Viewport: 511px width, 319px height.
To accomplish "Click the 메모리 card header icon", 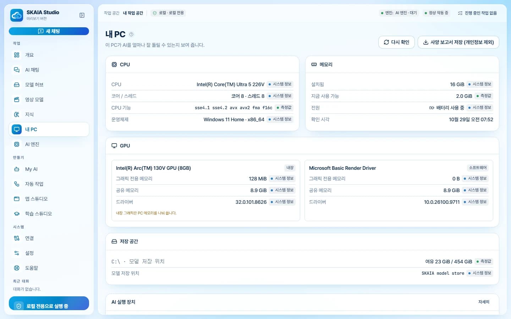I will click(314, 65).
